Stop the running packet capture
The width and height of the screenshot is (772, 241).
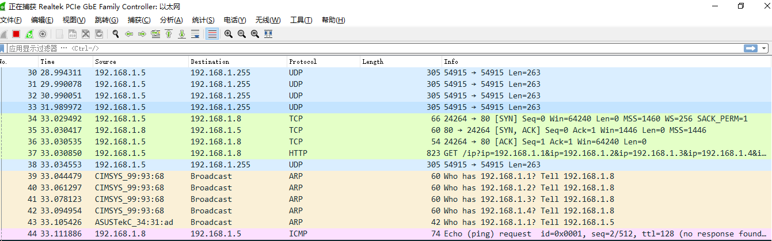[x=16, y=34]
